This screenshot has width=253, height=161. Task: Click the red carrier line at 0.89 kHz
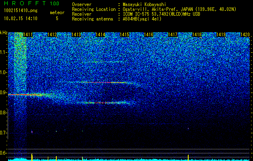pos(27,95)
